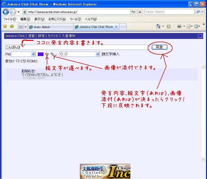
Task: Open the recent pages dropdown arrow
Action: tap(18, 12)
